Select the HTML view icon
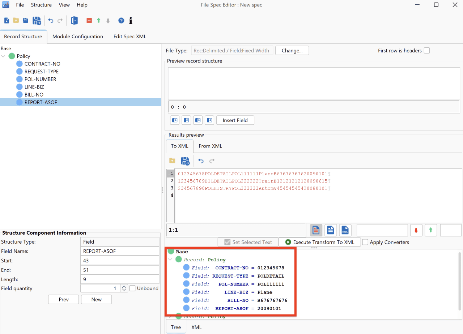Viewport: 463px width, 334px height. click(x=345, y=230)
